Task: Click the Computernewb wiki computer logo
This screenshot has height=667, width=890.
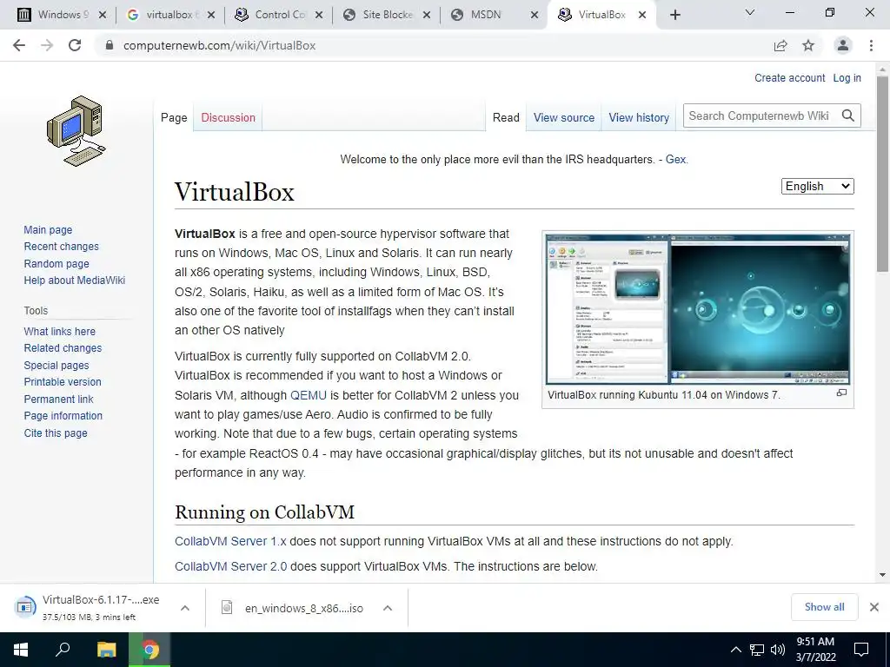Action: click(x=76, y=131)
